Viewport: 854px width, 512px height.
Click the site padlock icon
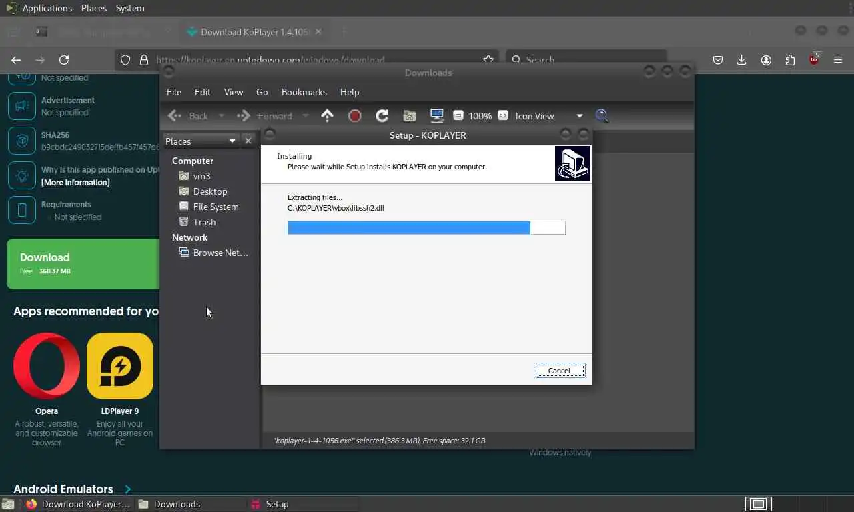click(143, 60)
